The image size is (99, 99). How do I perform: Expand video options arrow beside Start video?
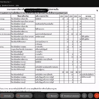coord(31,96)
